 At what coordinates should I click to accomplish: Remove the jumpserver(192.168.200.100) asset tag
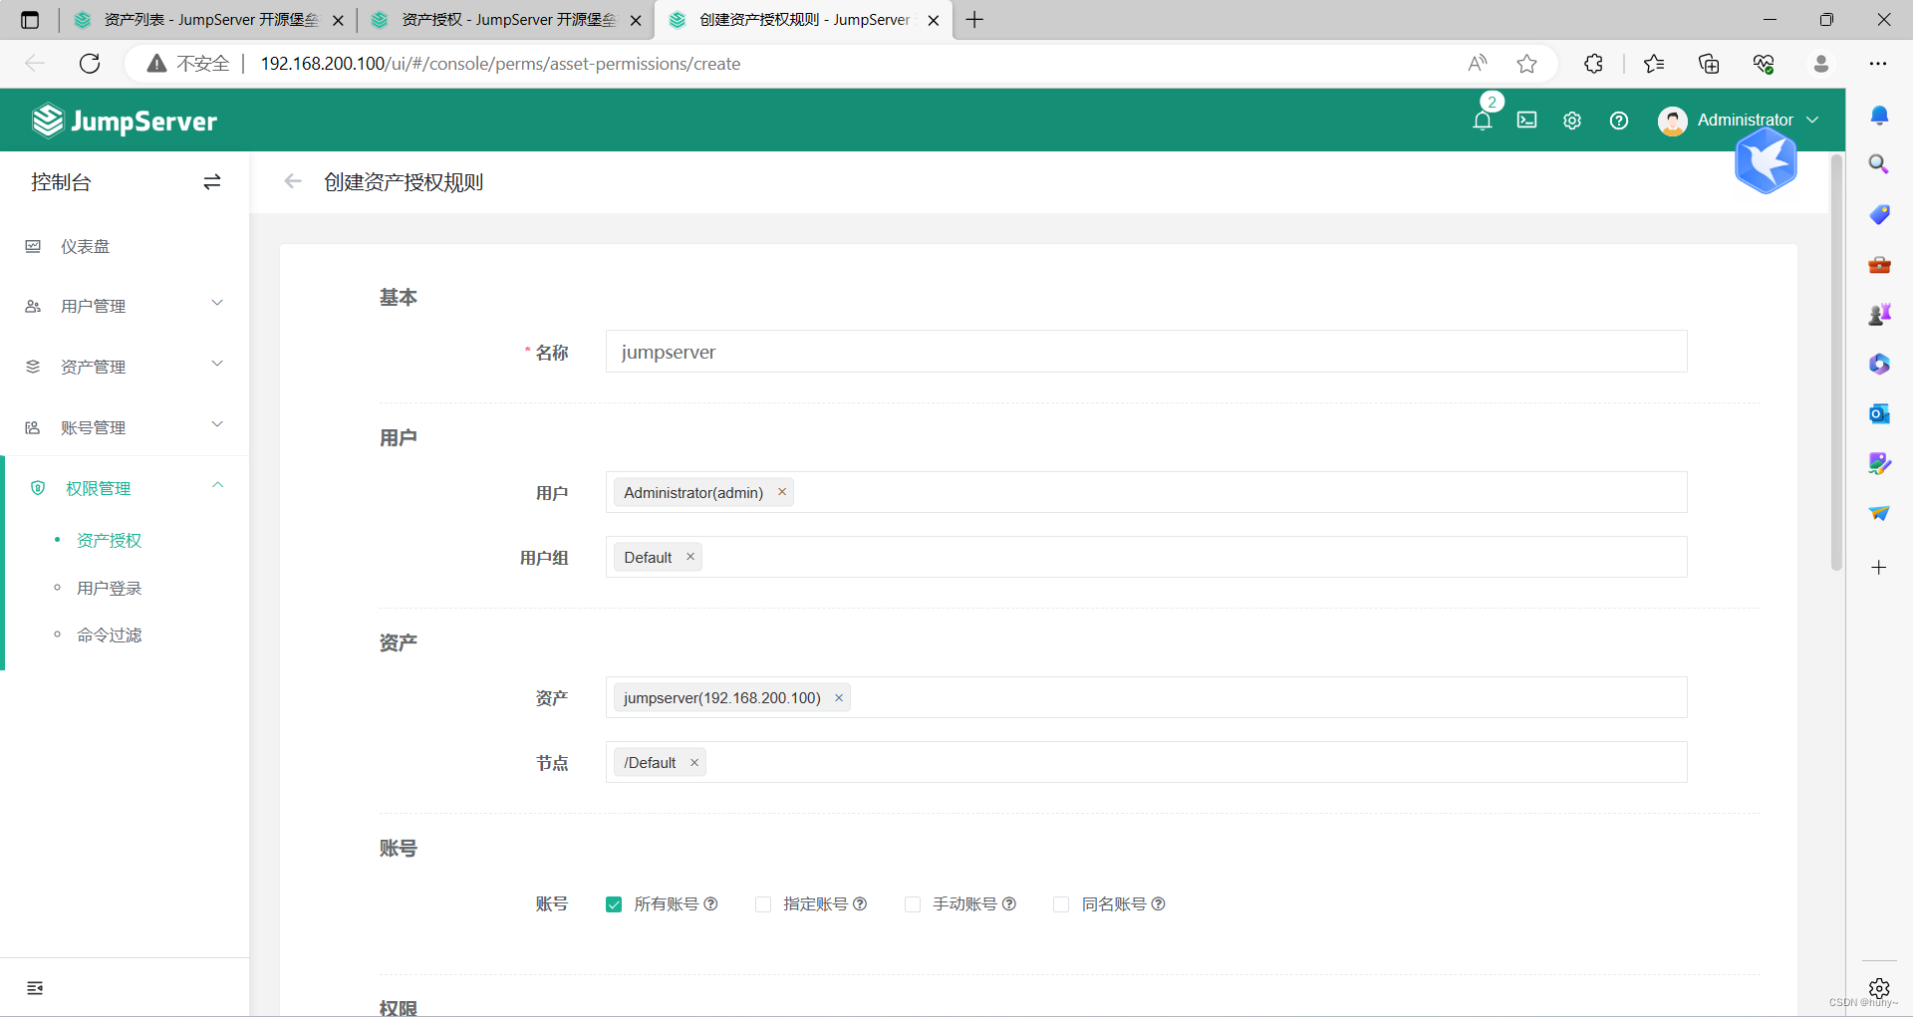pyautogui.click(x=839, y=698)
